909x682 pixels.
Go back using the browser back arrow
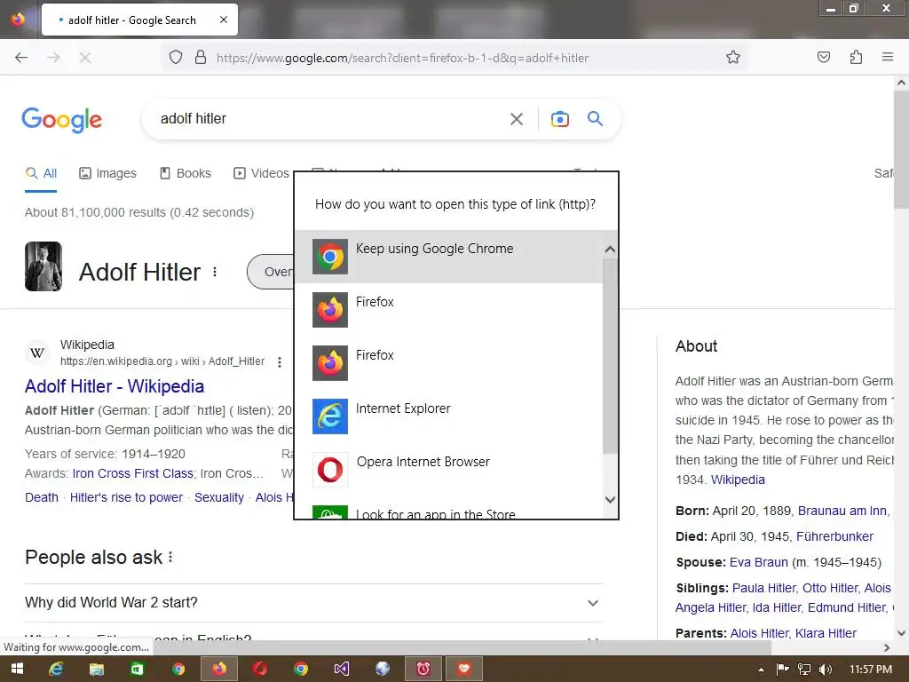tap(21, 58)
